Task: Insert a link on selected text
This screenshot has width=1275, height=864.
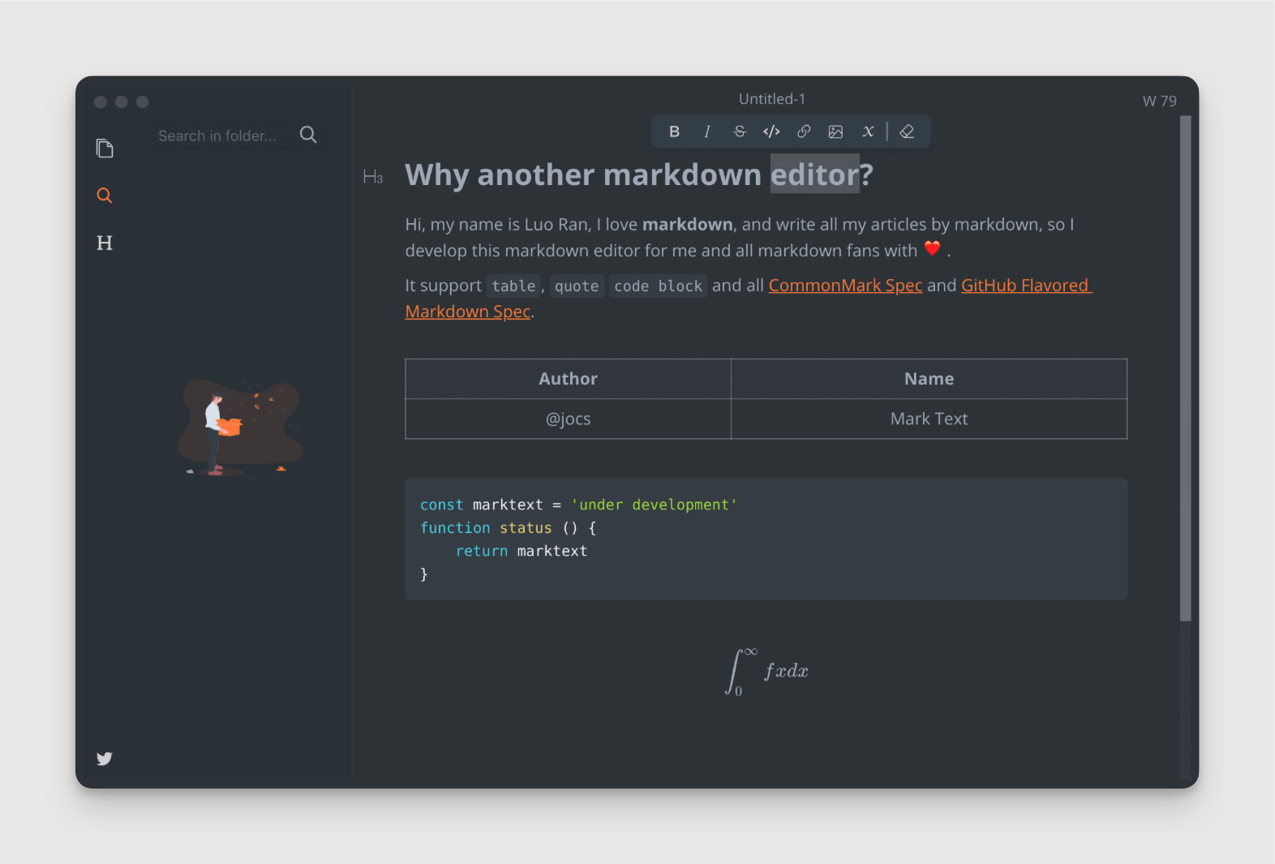Action: click(x=804, y=131)
